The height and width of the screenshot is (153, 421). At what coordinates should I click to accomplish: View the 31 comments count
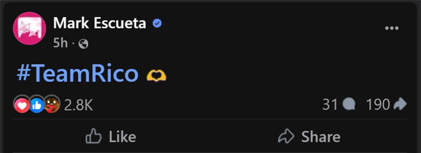[x=330, y=105]
